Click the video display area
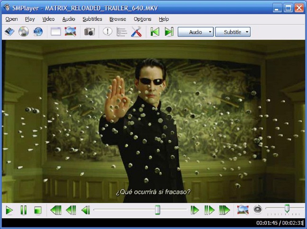 (x=153, y=121)
